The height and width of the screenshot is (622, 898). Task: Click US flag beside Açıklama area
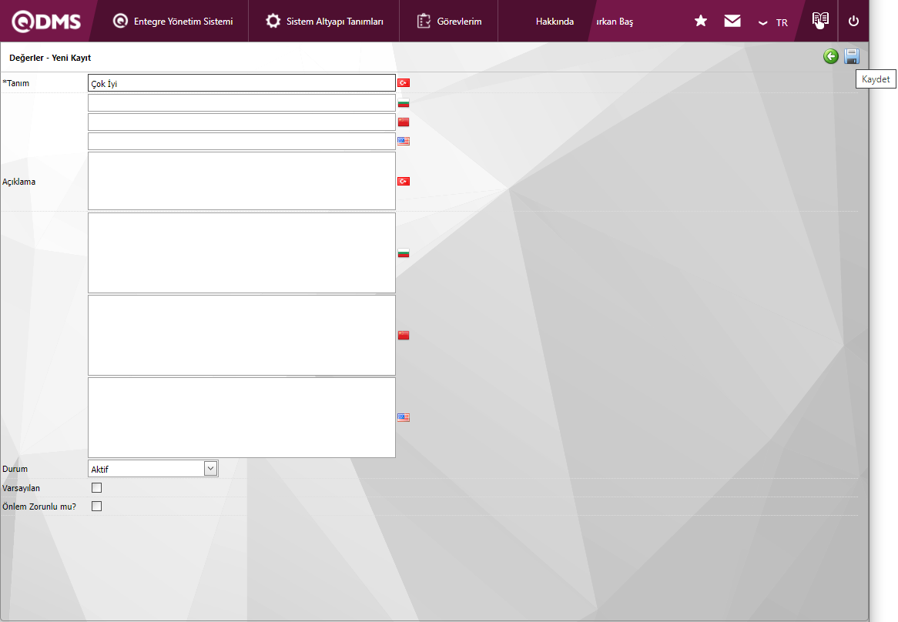404,418
